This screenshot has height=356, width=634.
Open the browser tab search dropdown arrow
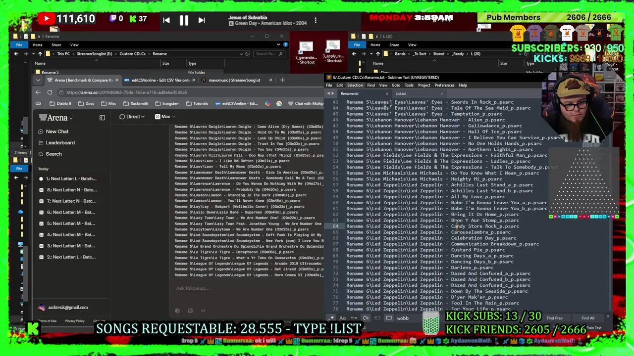(x=38, y=80)
